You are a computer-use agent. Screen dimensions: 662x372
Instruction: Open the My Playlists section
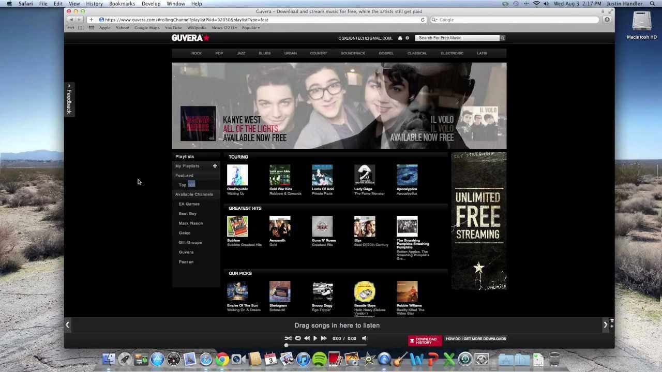click(x=187, y=166)
